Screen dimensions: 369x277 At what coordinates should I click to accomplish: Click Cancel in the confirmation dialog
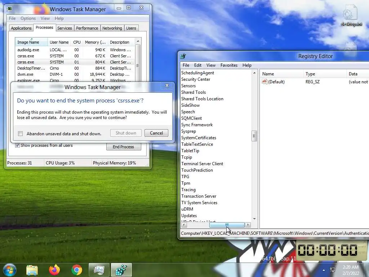pos(156,133)
